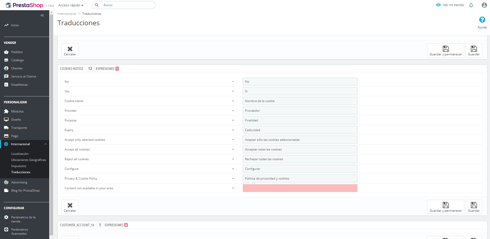Viewport: 490px width, 239px height.
Task: Edit the 'Configurar' translation field
Action: click(300, 169)
